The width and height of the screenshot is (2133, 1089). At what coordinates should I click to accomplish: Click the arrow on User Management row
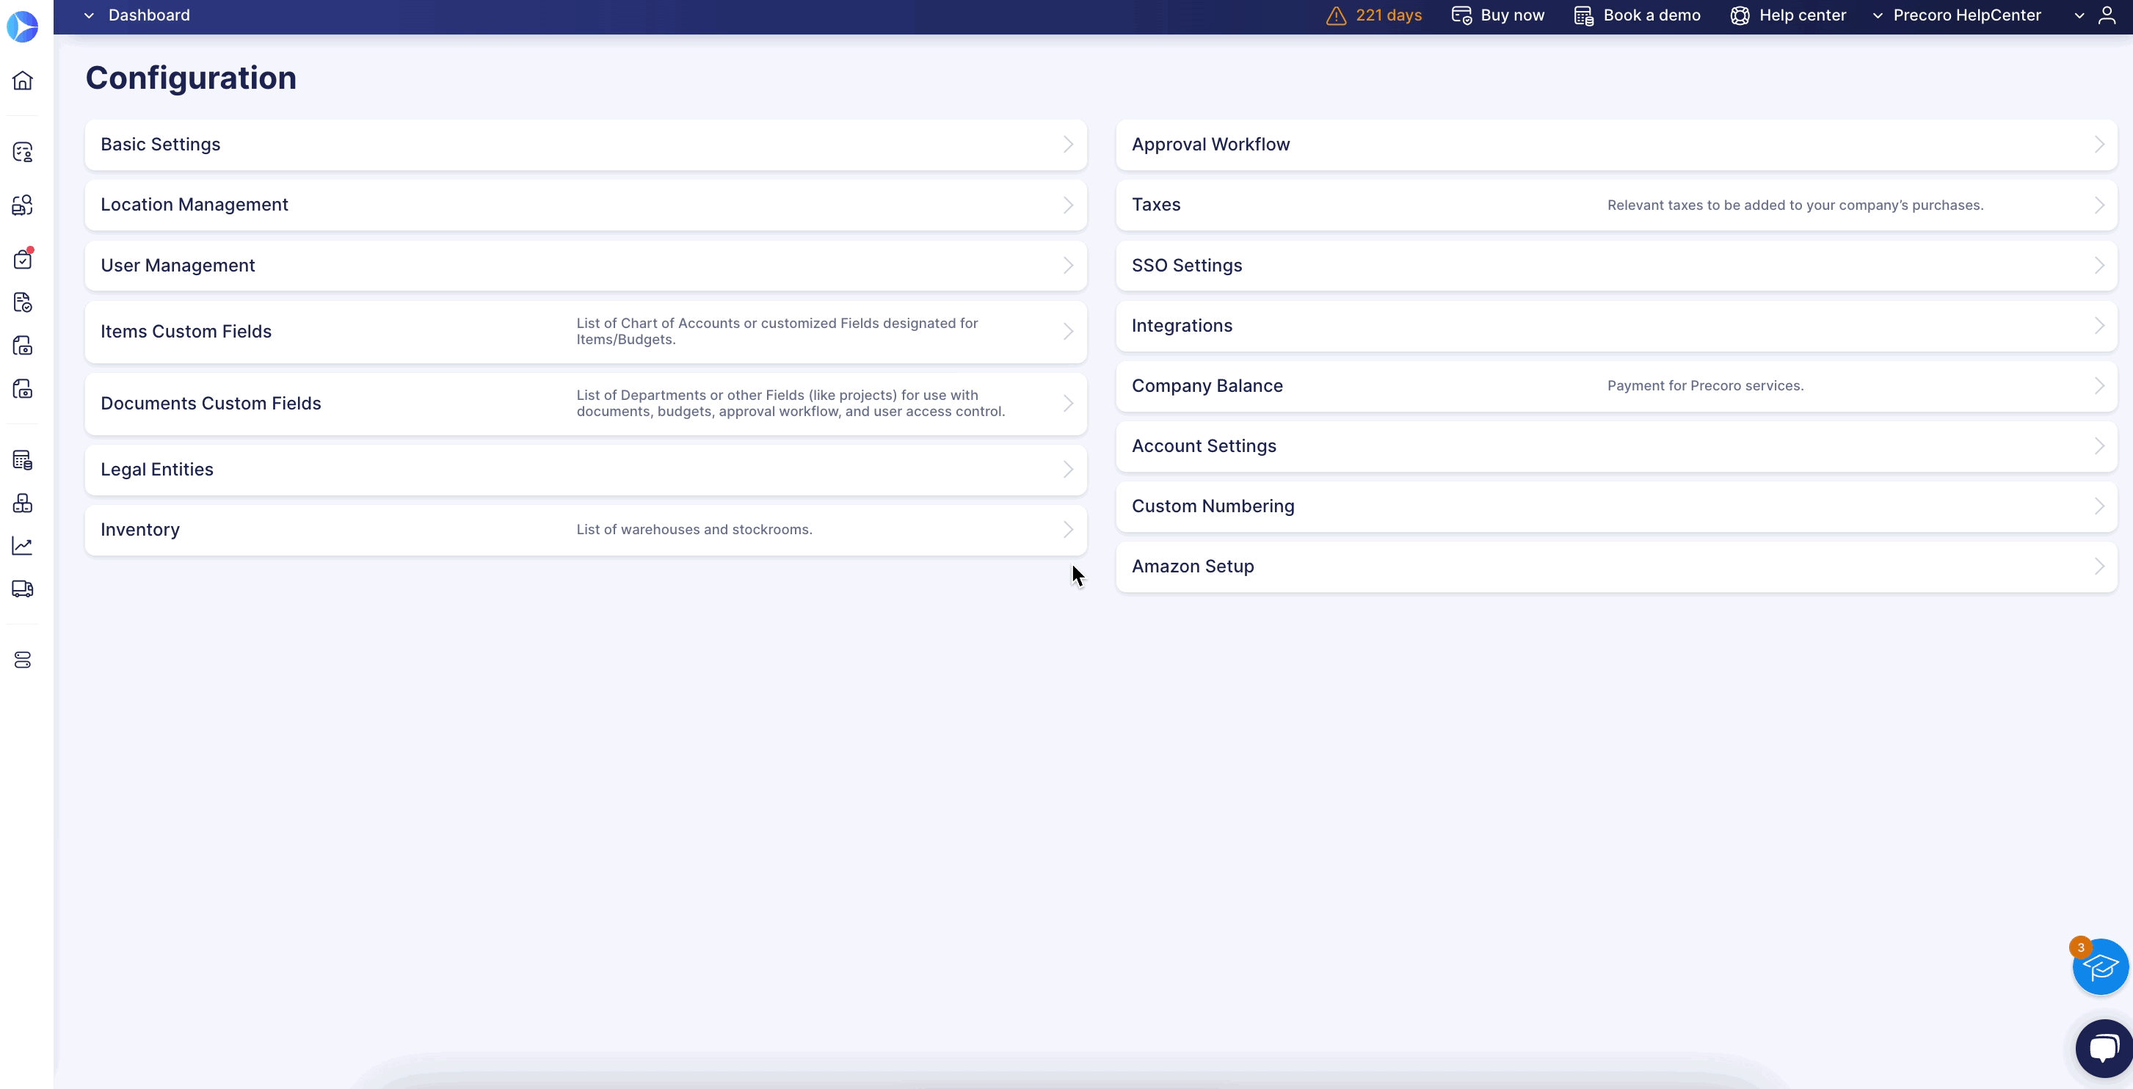1068,266
